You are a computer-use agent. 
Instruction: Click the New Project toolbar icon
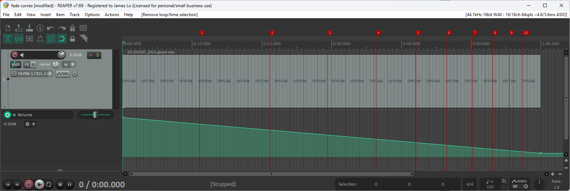(x=8, y=28)
